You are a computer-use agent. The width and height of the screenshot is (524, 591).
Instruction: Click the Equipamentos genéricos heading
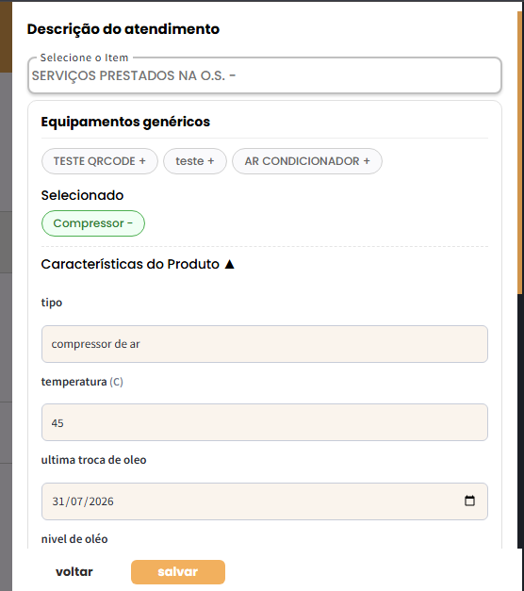[x=125, y=122]
